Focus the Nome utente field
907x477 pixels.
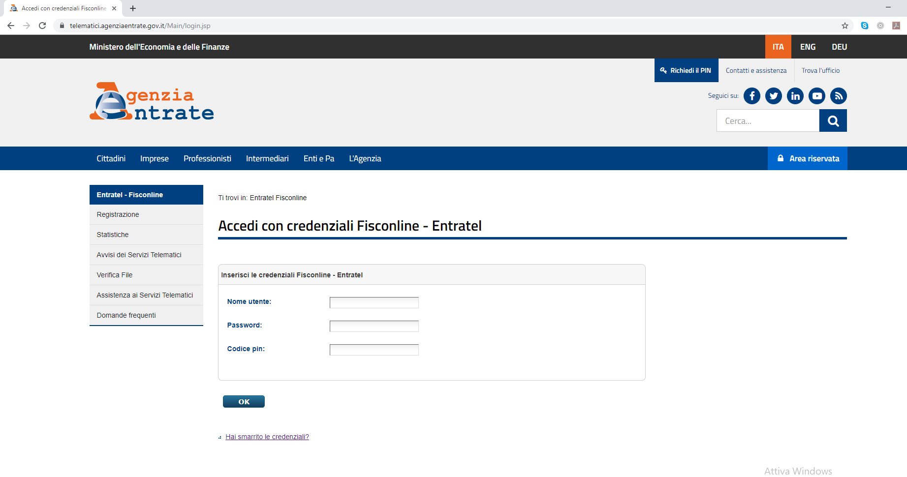374,302
